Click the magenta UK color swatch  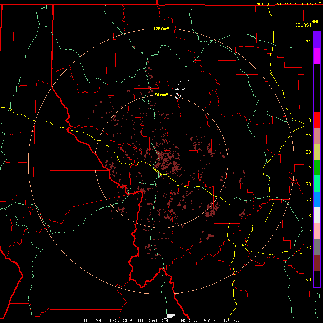[317, 56]
